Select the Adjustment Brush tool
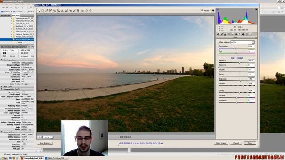 [x=74, y=11]
